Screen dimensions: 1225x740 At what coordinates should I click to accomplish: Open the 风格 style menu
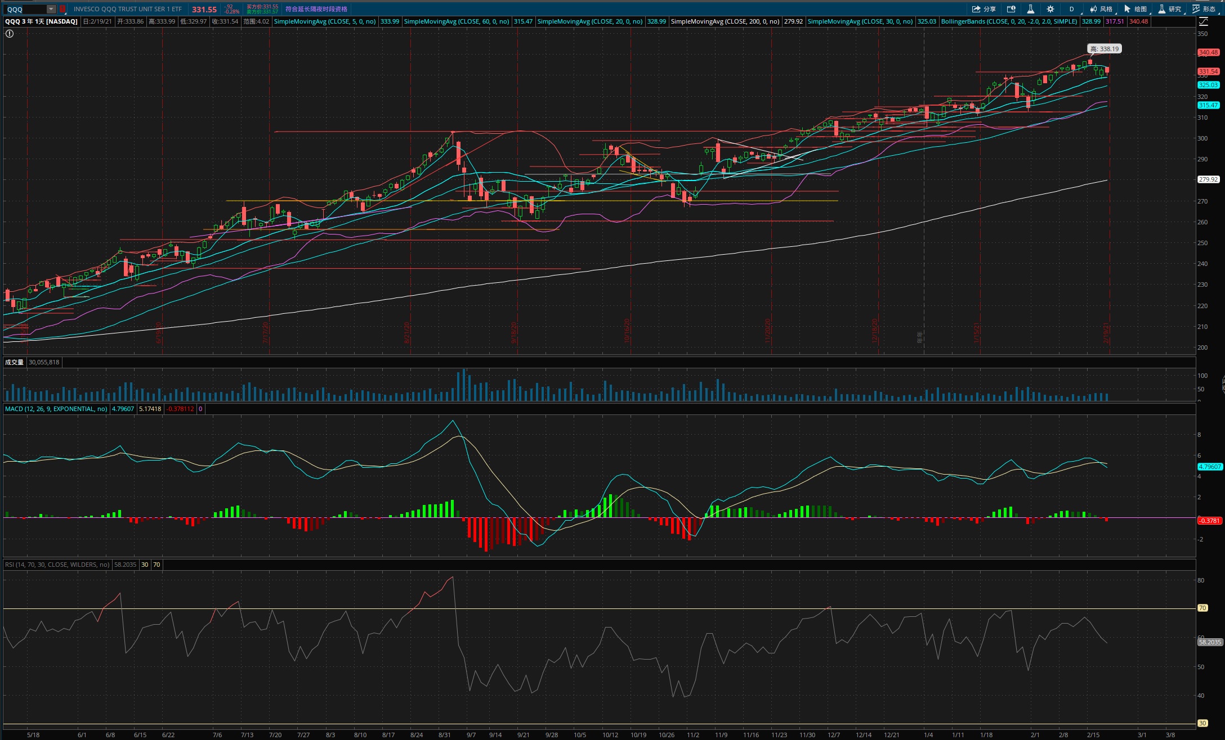(1101, 9)
